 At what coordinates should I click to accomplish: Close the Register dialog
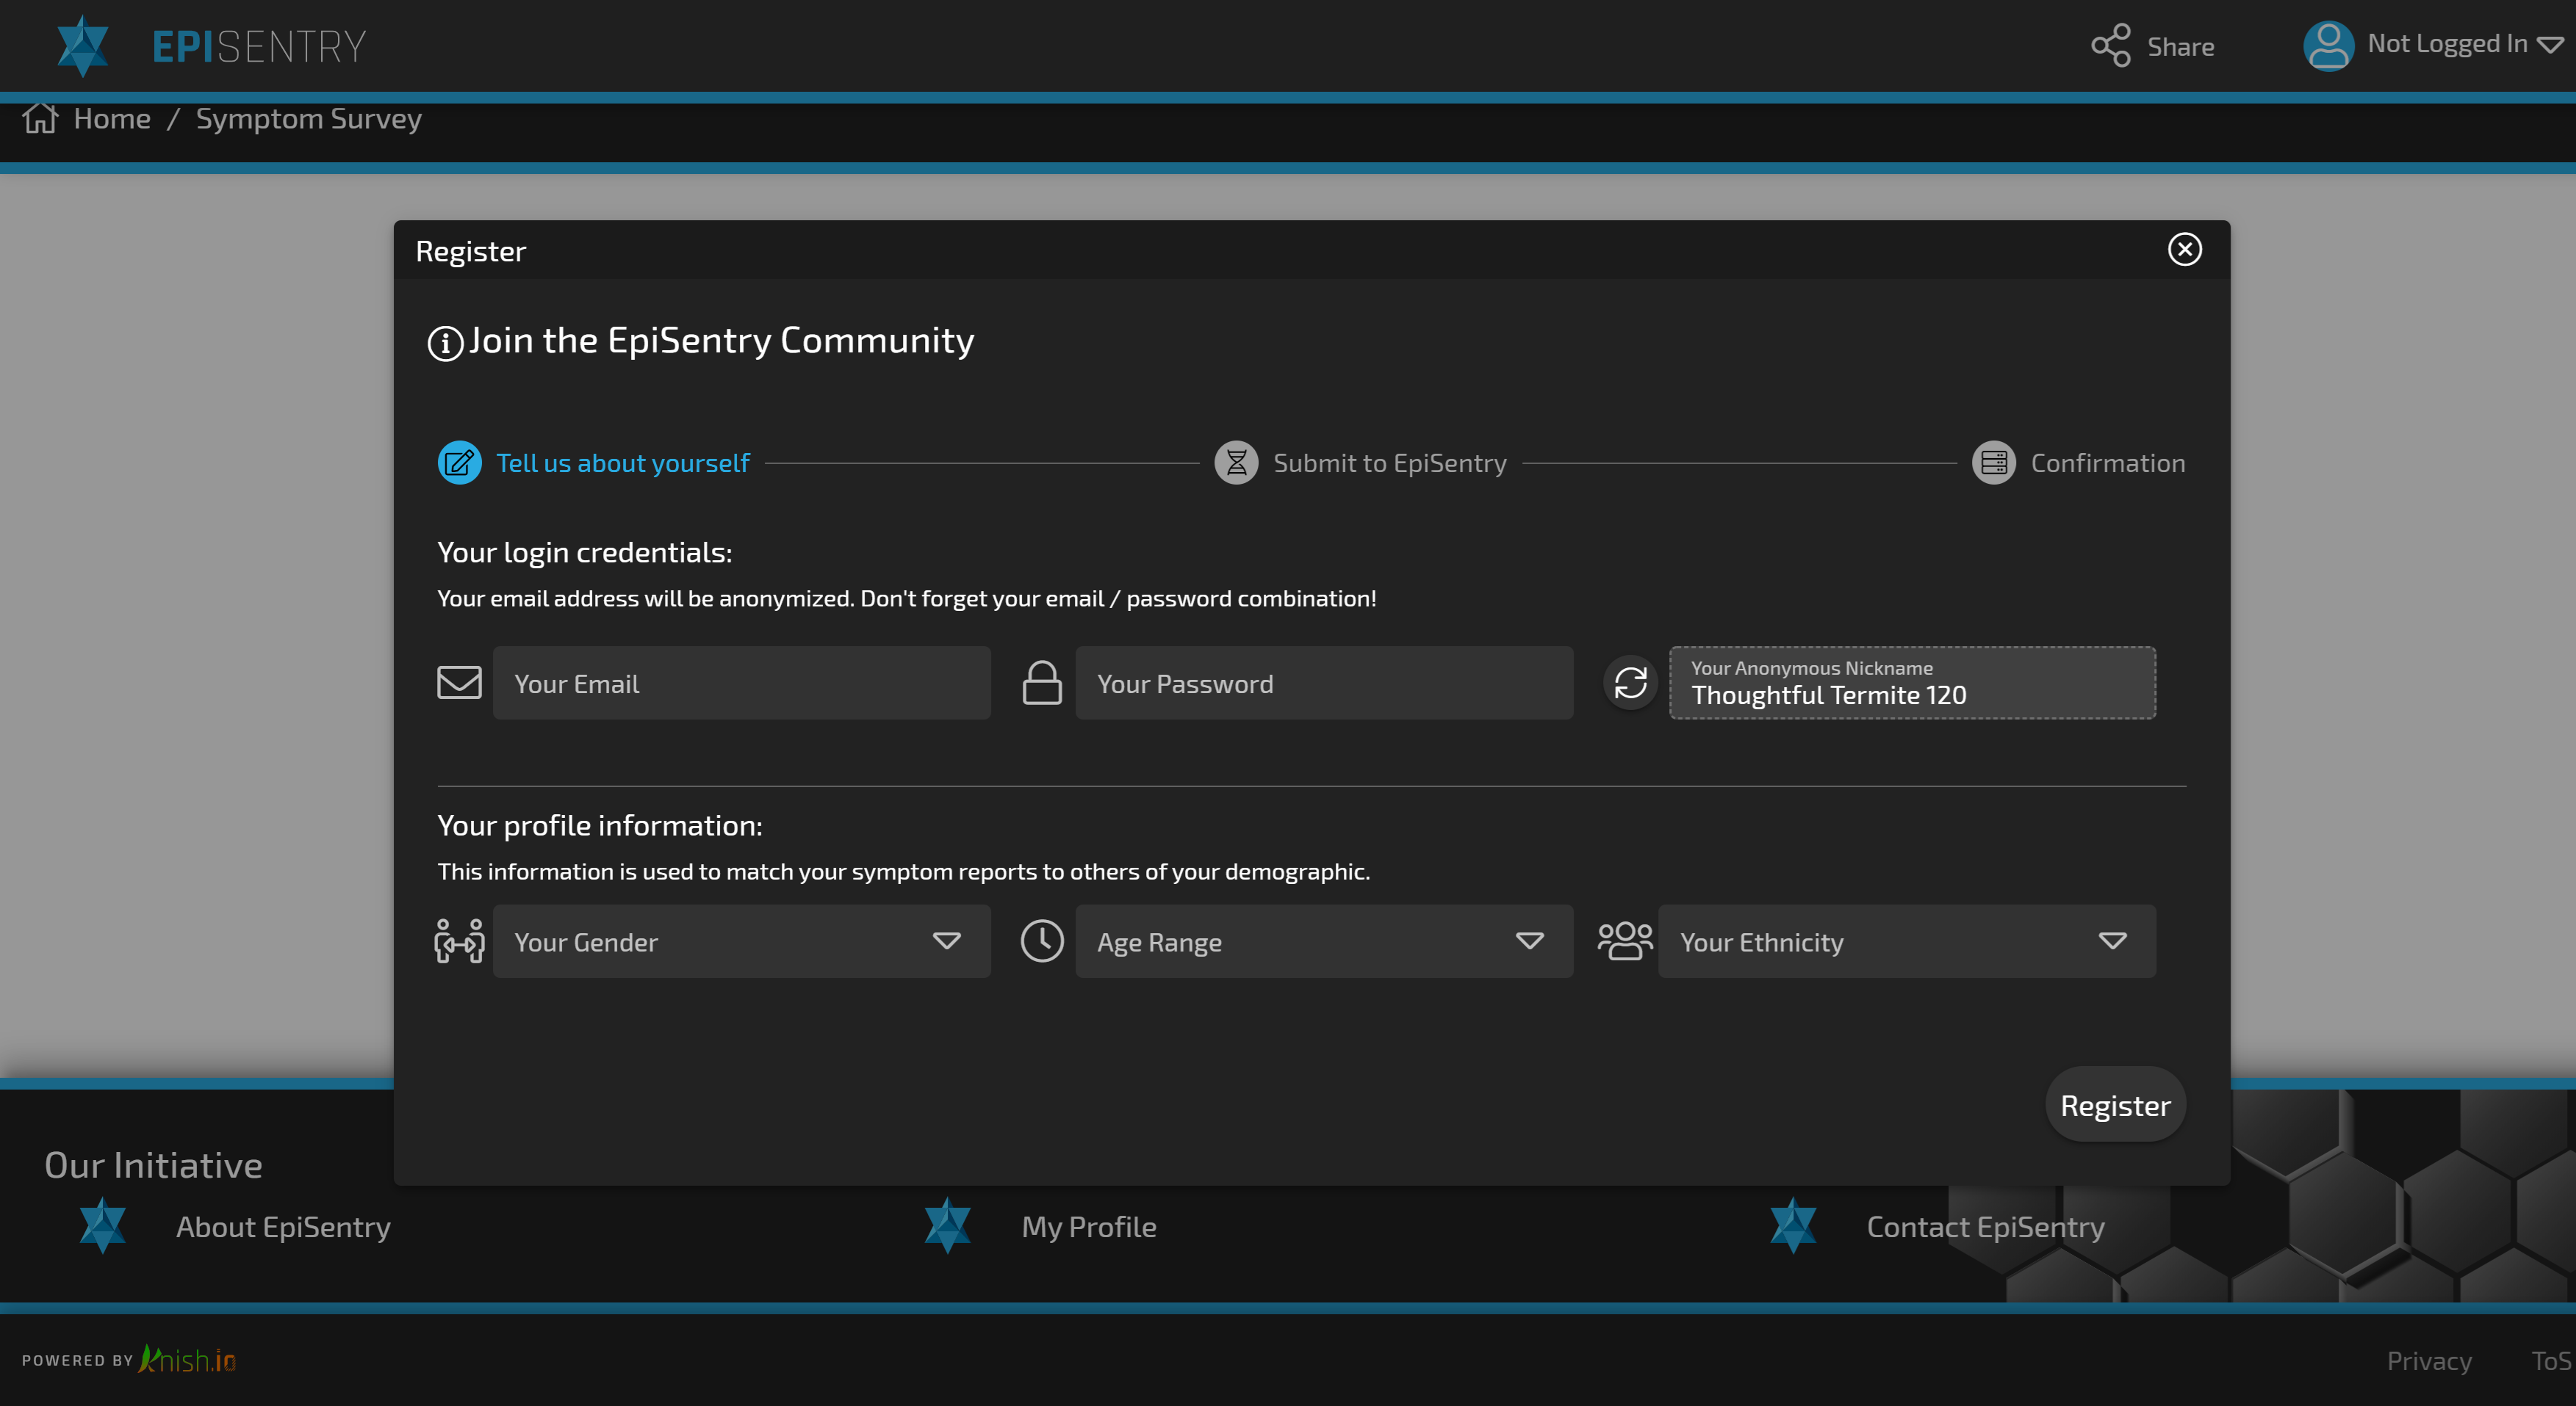[2184, 250]
